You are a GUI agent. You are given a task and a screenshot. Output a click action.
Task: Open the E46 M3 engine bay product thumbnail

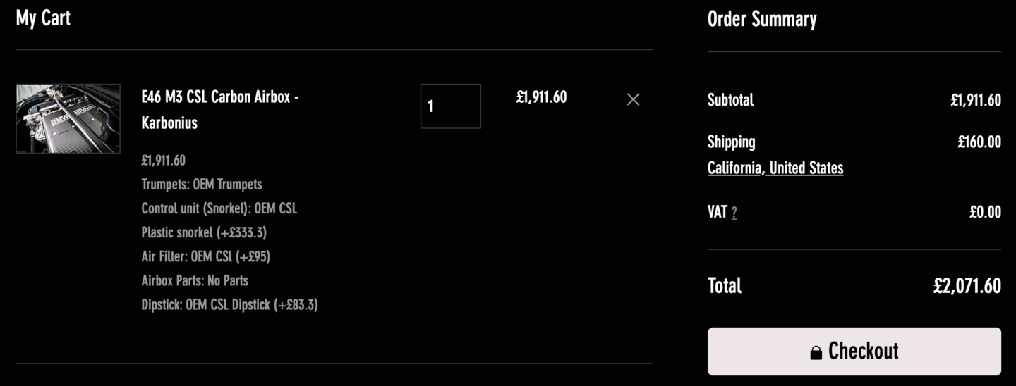point(68,118)
